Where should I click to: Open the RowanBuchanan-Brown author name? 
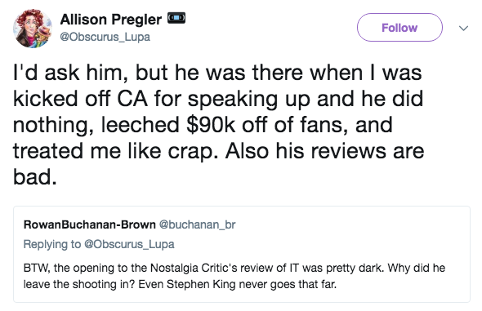click(x=90, y=224)
